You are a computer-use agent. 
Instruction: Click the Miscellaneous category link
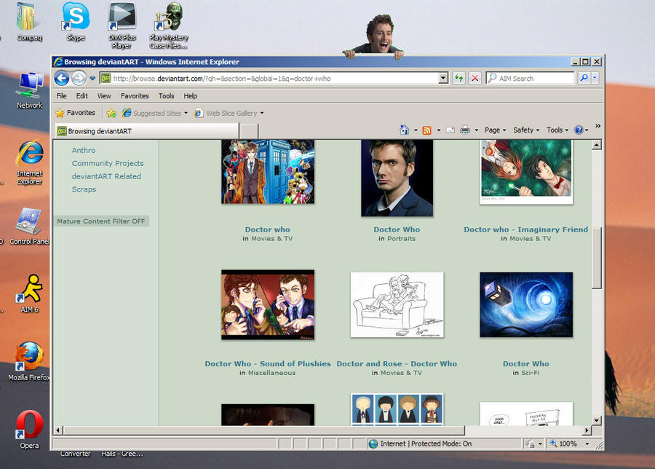click(272, 373)
